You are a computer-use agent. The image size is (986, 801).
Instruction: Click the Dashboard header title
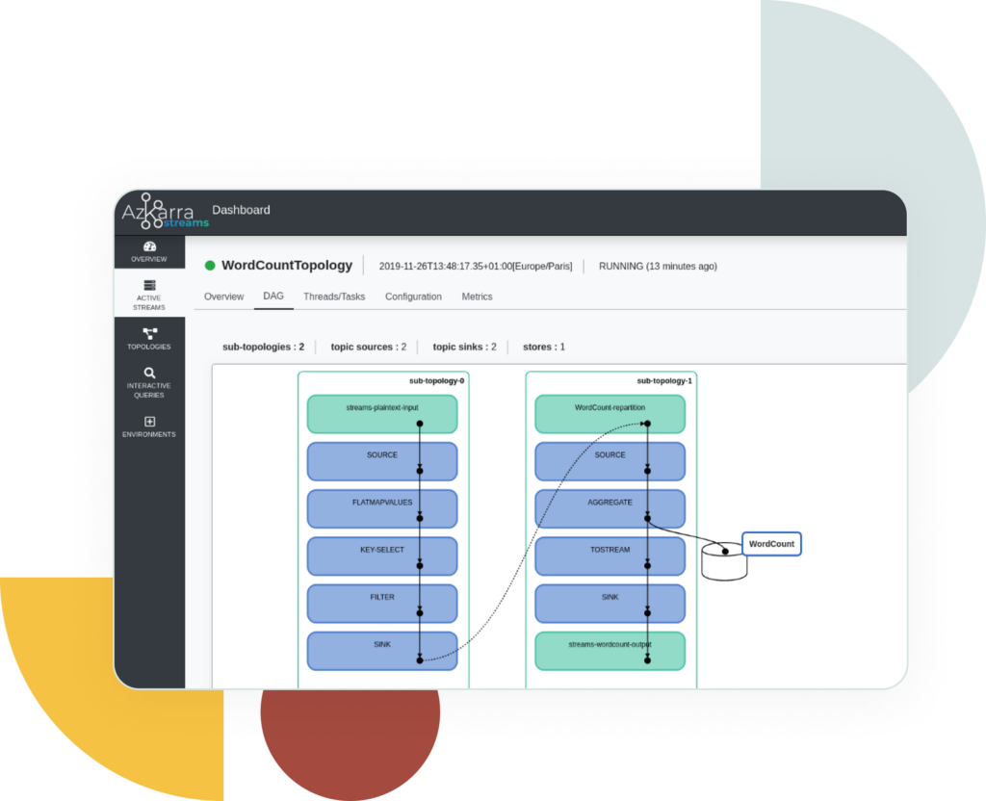241,210
